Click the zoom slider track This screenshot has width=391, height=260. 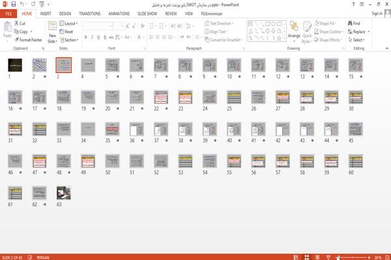[353, 257]
